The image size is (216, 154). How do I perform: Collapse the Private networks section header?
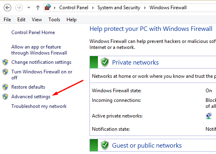coord(153,62)
